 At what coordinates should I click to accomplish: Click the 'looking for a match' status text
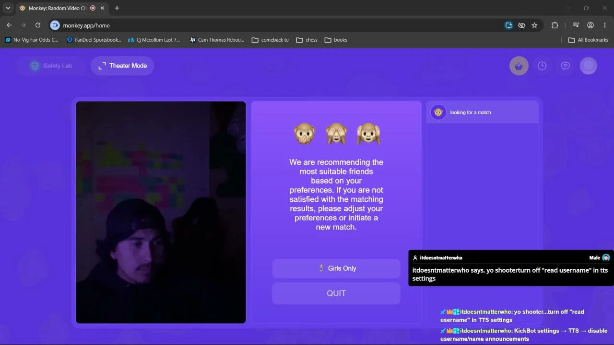[x=471, y=112]
